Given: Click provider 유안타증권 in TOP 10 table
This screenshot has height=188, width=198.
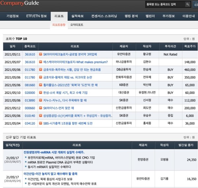Looking at the screenshot, I should coord(124,54).
